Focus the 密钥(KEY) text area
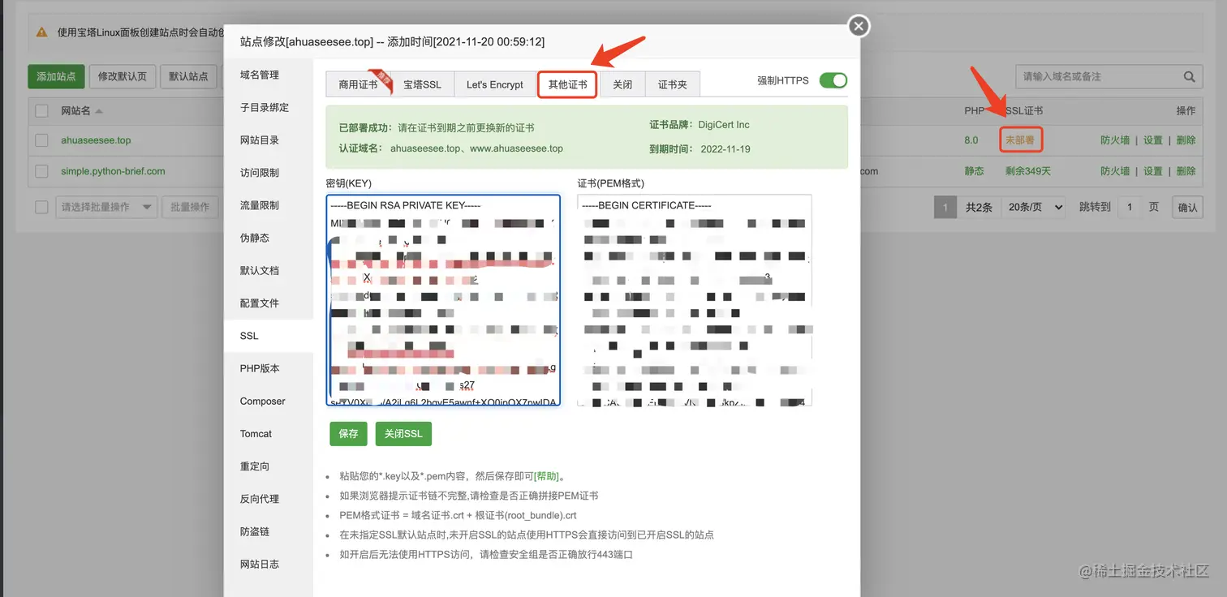 point(443,299)
